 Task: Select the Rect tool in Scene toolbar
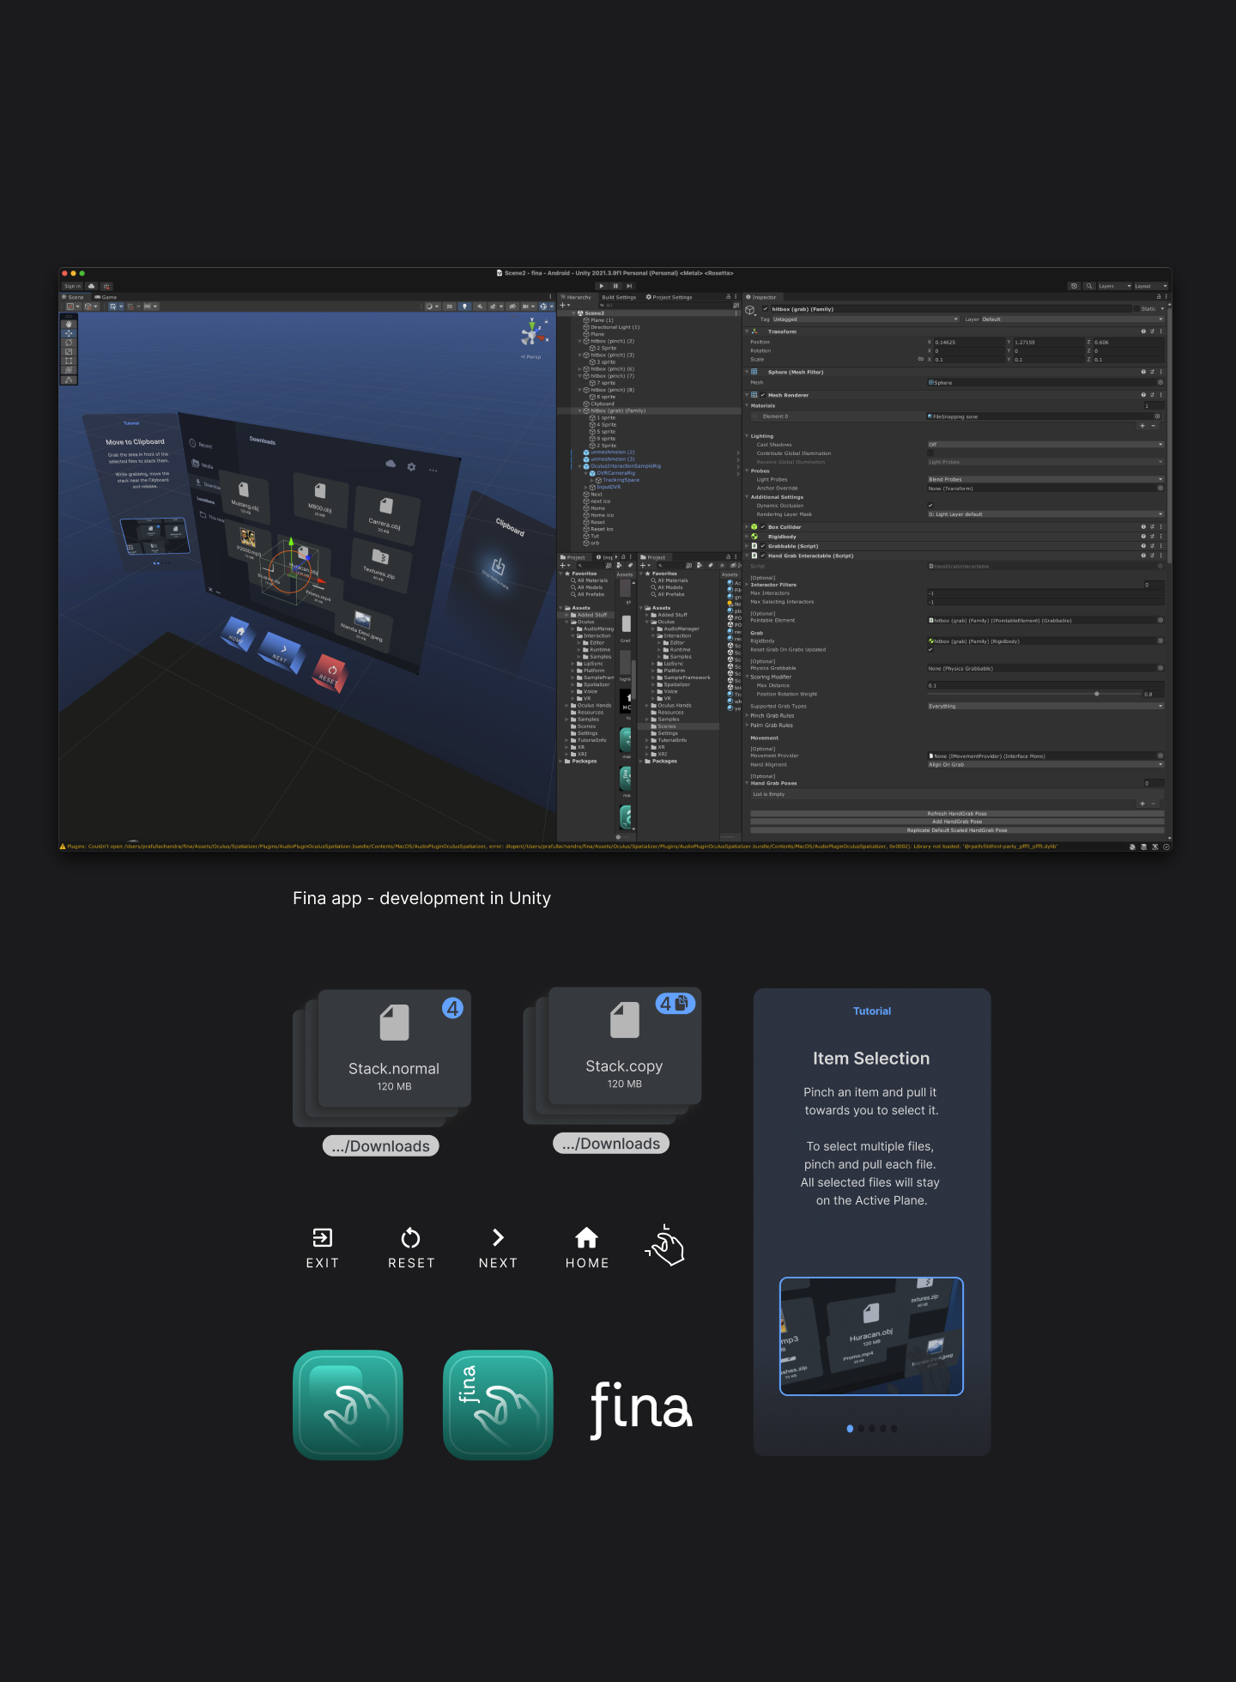[x=69, y=361]
